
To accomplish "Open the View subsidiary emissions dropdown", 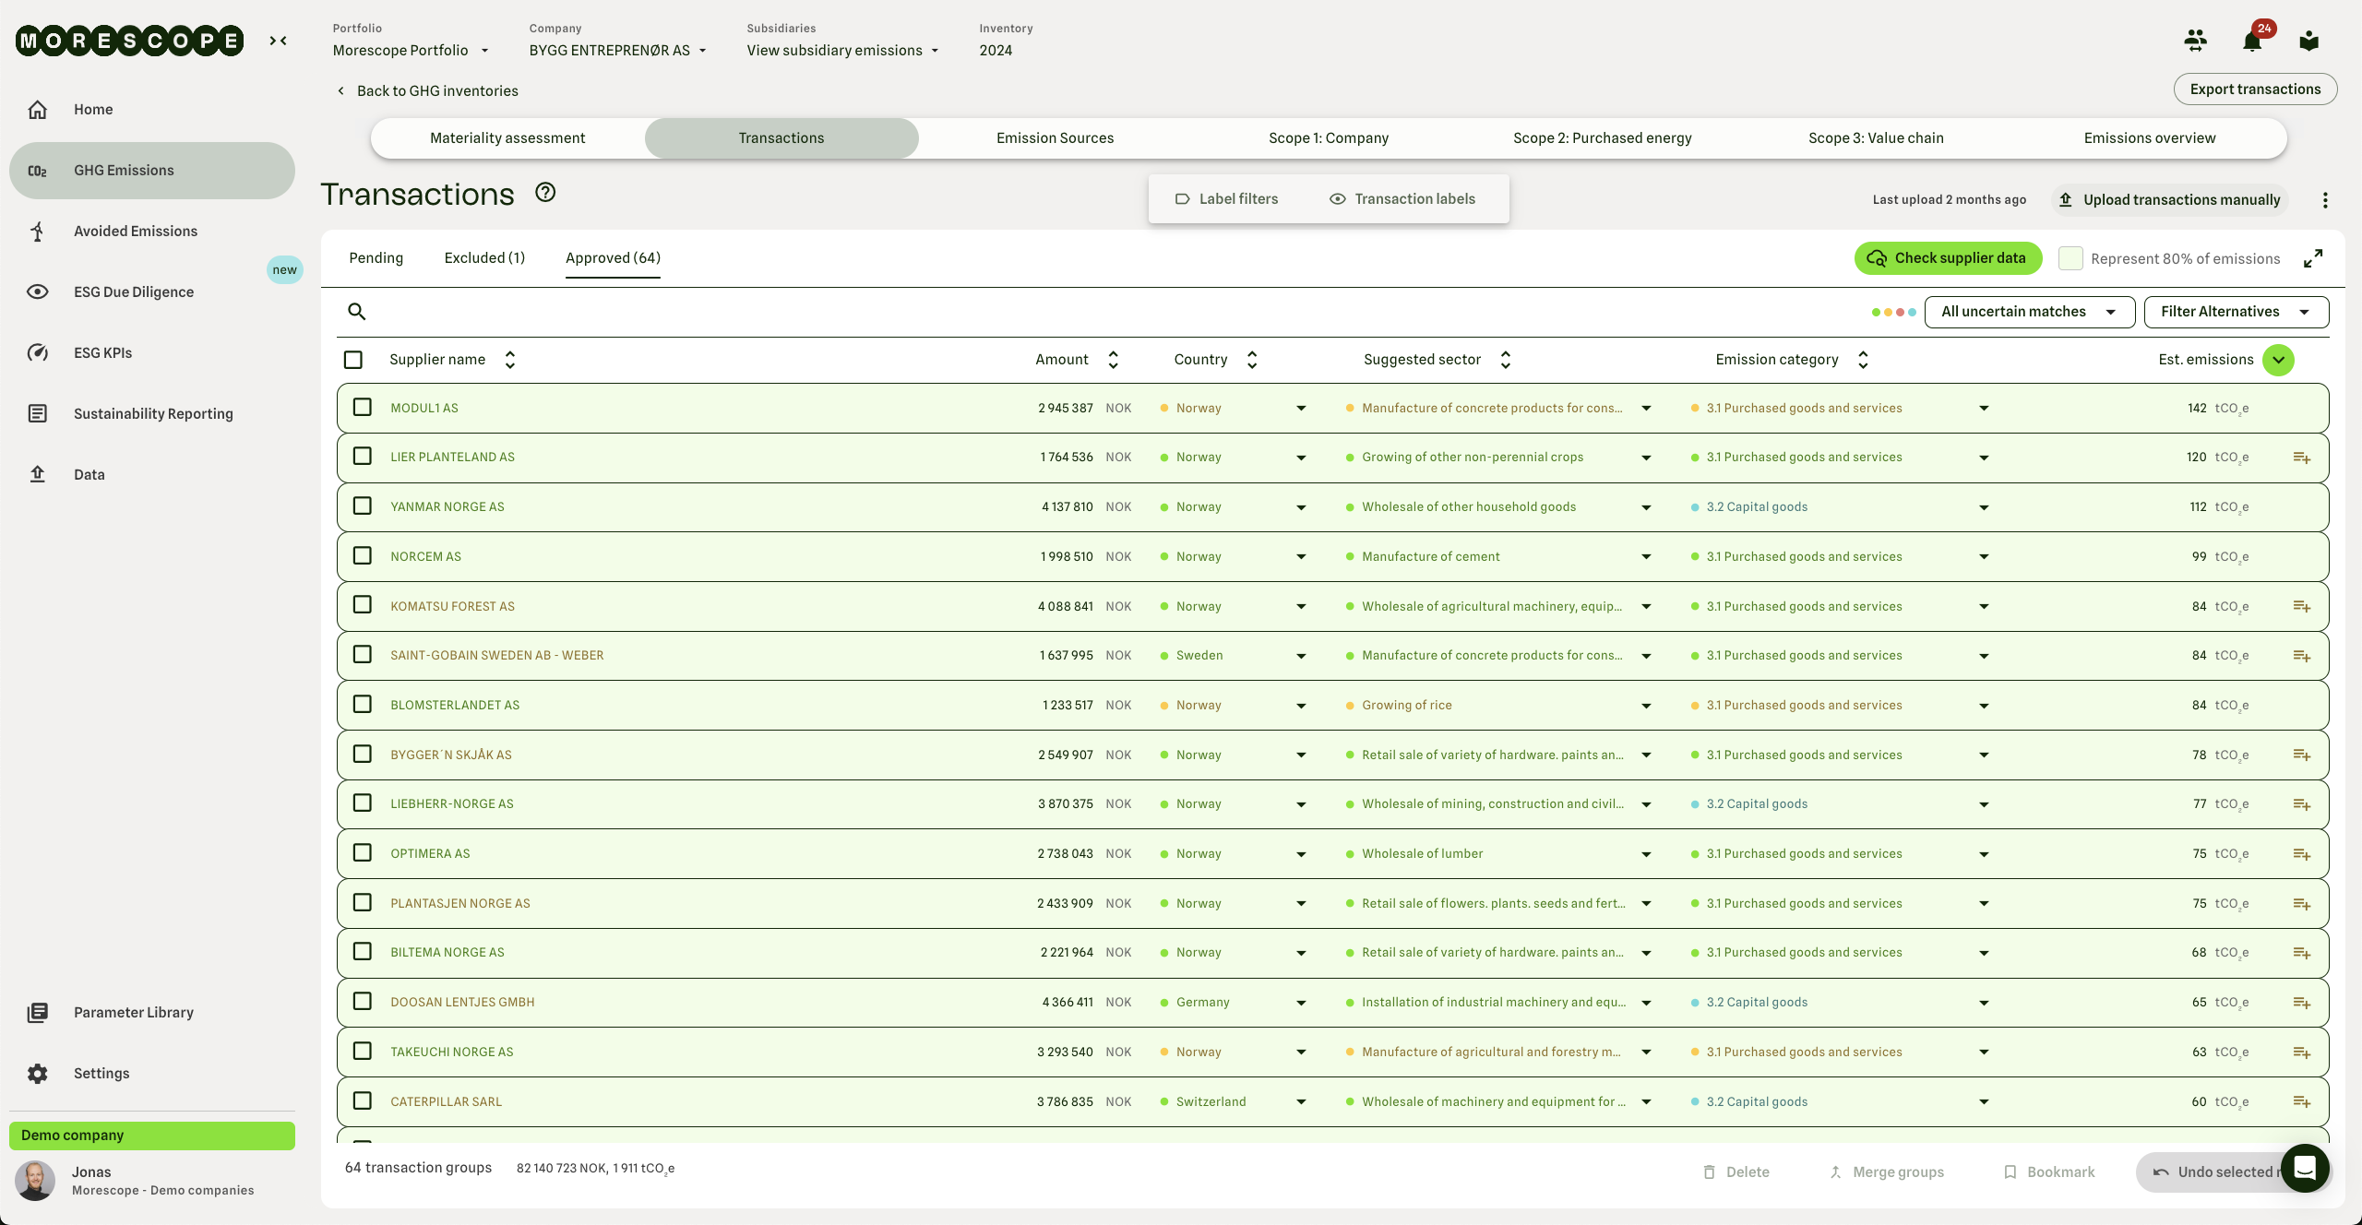I will [x=842, y=51].
